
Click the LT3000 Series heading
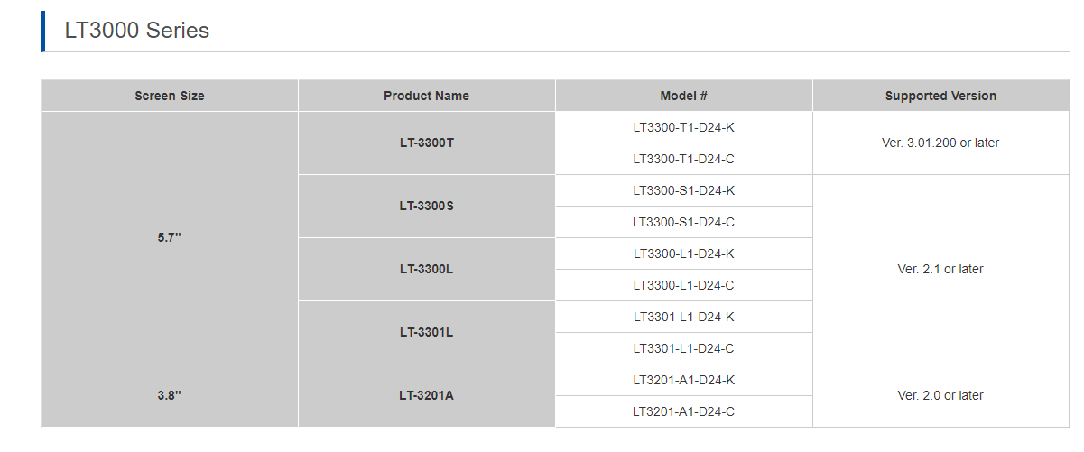coord(137,31)
